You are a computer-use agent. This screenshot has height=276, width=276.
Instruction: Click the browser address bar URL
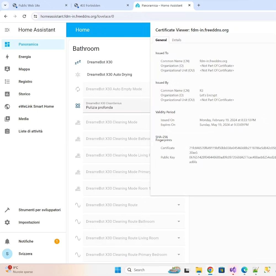point(77,16)
